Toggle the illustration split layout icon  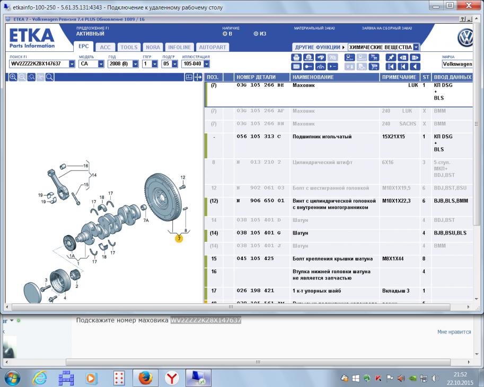pos(189,77)
